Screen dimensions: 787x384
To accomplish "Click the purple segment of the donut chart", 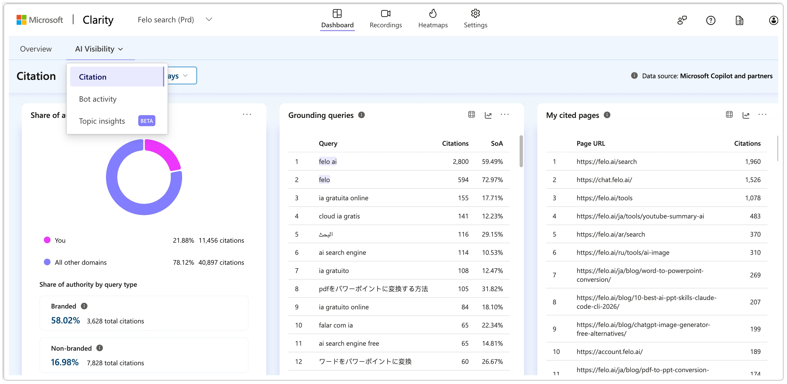I will 122,195.
